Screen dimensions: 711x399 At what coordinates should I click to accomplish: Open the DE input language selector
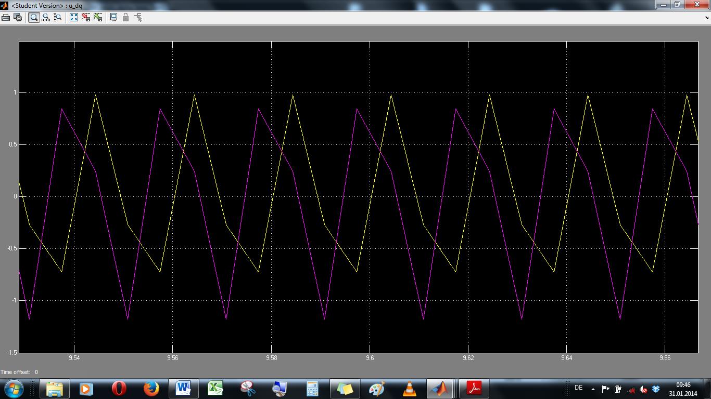[578, 388]
